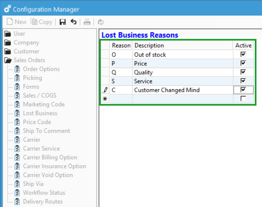This screenshot has height=207, width=262.
Task: Click the New button
Action: pyautogui.click(x=16, y=22)
